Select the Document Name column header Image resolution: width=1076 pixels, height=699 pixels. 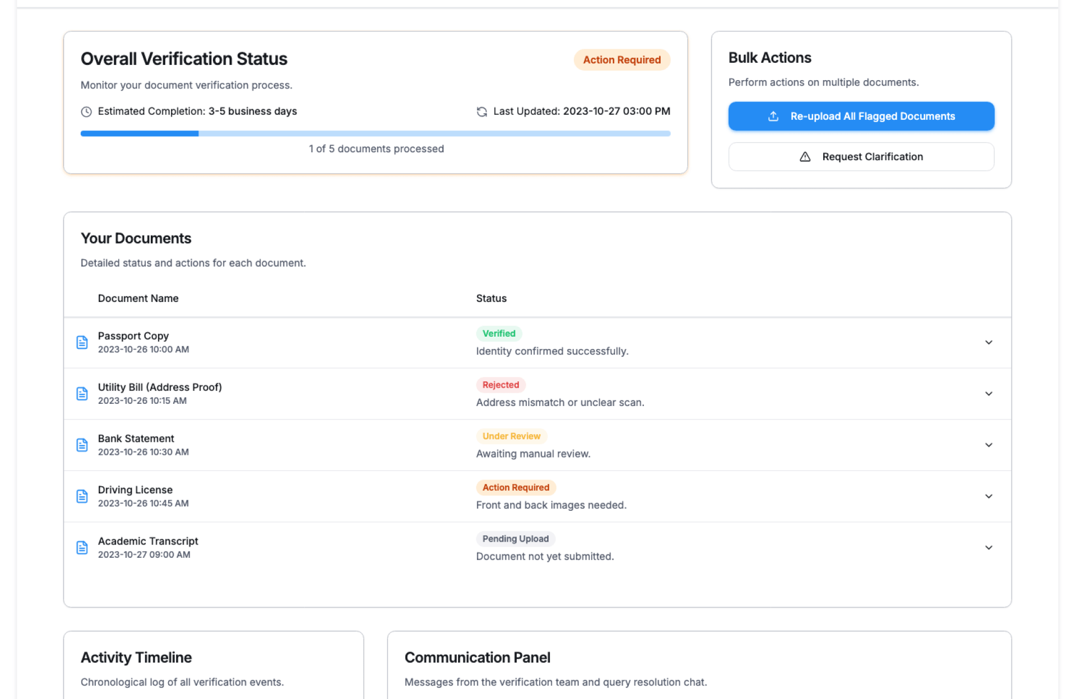(138, 299)
